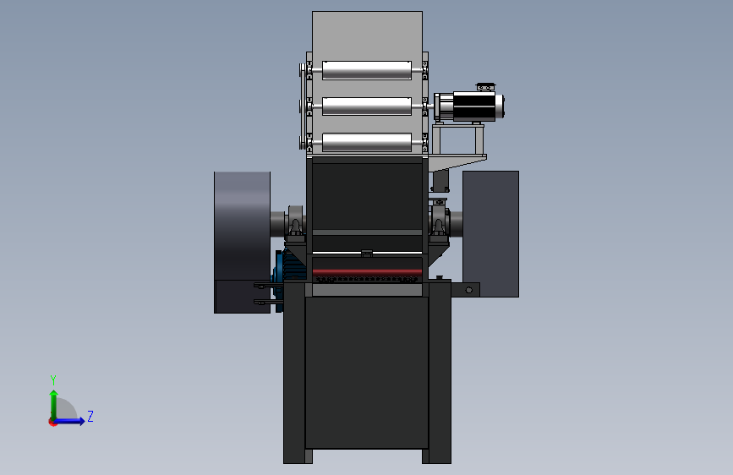Click the blue Z axis arrow of the triad
The width and height of the screenshot is (733, 475).
click(x=71, y=421)
